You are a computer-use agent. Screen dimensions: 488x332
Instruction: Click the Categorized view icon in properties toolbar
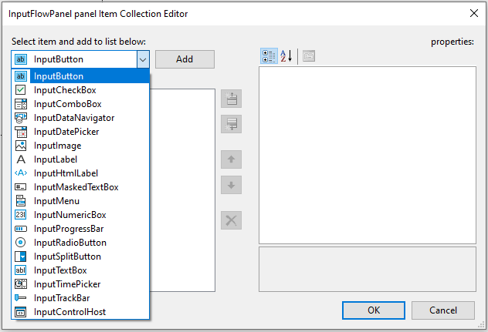(269, 56)
